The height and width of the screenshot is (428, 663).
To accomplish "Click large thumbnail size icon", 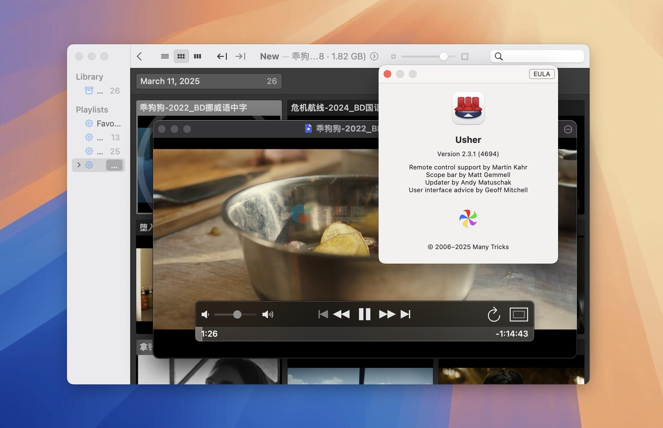I will click(465, 57).
